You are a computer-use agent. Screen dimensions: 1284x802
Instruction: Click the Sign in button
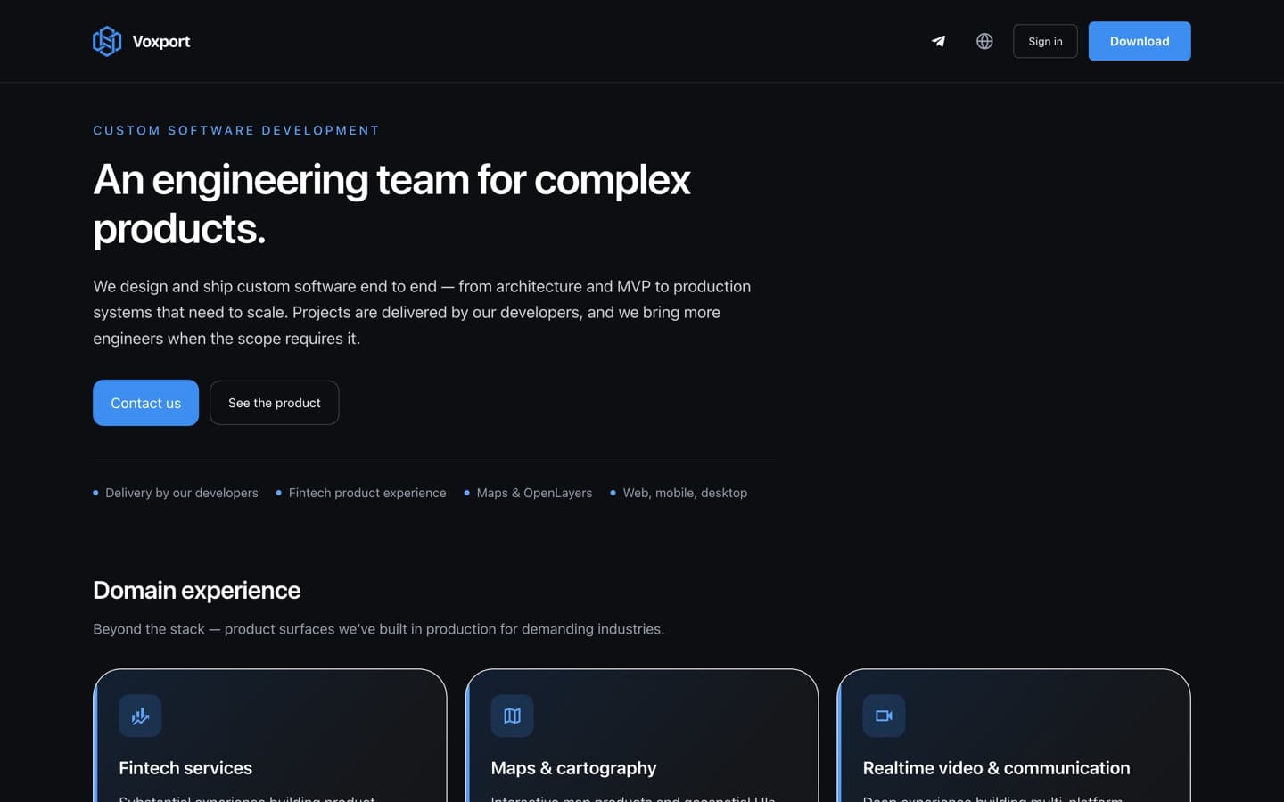pyautogui.click(x=1045, y=41)
